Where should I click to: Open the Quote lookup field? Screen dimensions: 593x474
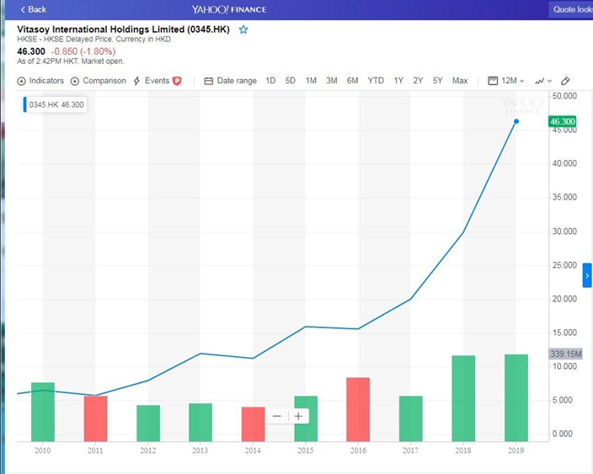[571, 9]
